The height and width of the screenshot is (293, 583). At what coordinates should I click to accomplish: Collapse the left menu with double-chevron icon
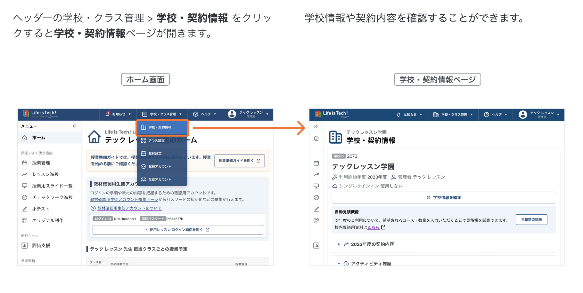click(74, 126)
